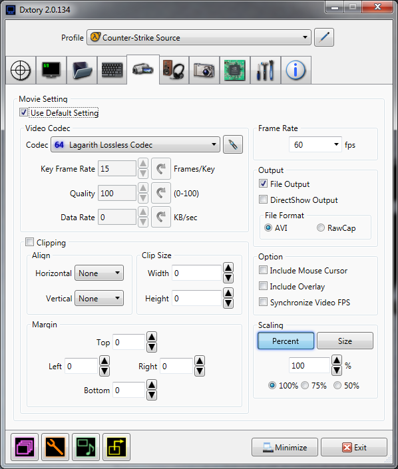Image resolution: width=398 pixels, height=469 pixels.
Task: Click the Size scaling button
Action: (x=345, y=341)
